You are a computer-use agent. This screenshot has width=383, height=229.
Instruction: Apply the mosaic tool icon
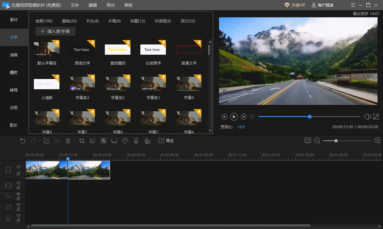coord(104,141)
